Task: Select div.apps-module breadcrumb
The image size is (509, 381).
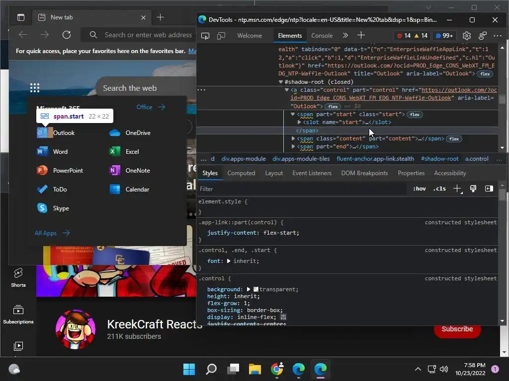Action: click(244, 159)
